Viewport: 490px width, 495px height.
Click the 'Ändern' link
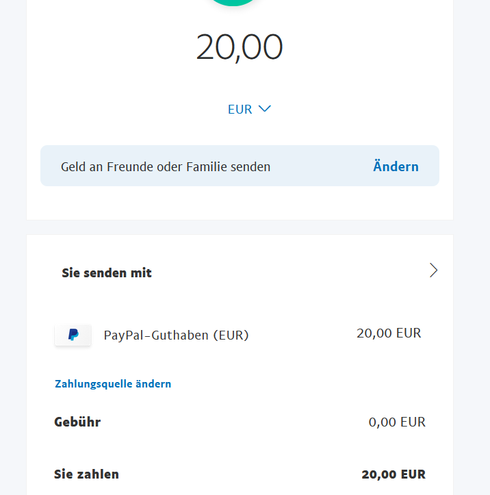pos(396,166)
